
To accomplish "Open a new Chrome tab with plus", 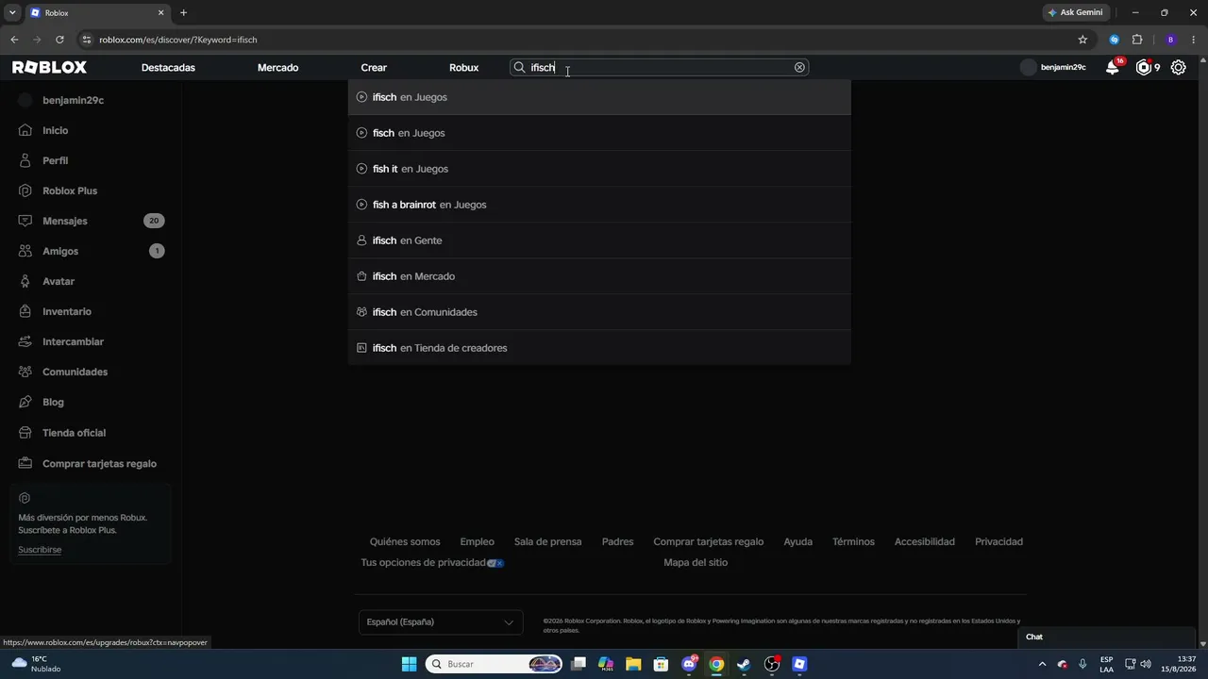I will point(183,13).
